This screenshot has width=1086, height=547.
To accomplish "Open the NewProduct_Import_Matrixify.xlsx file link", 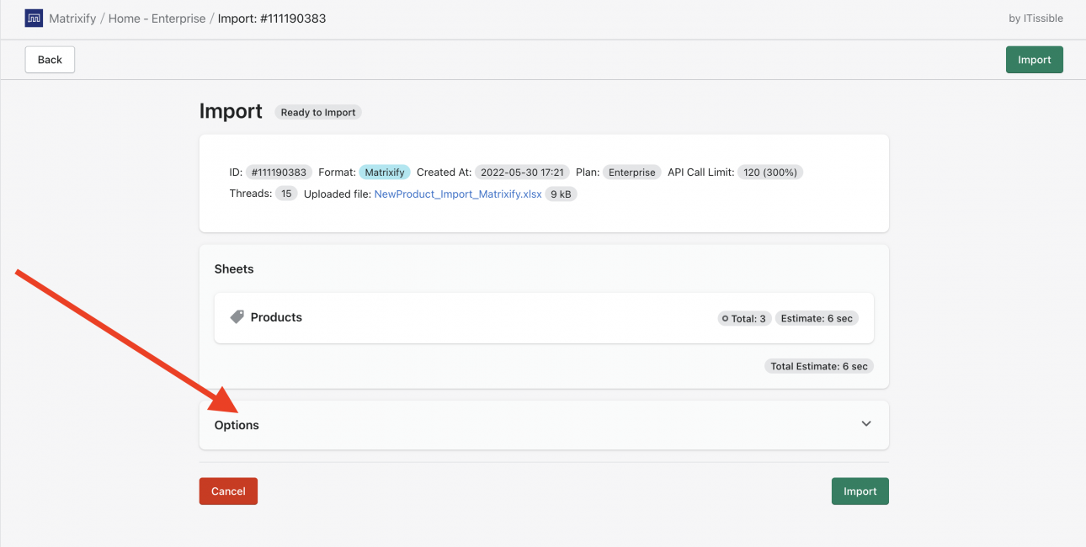I will coord(457,194).
